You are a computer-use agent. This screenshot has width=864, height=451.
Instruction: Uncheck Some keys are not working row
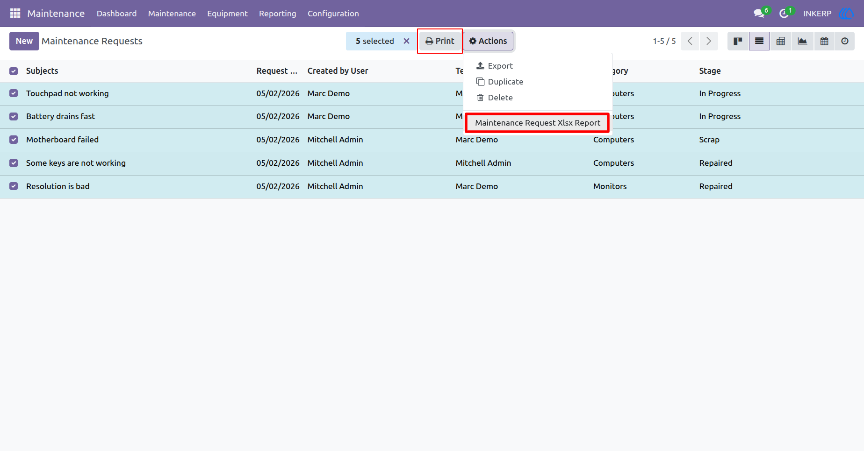14,163
